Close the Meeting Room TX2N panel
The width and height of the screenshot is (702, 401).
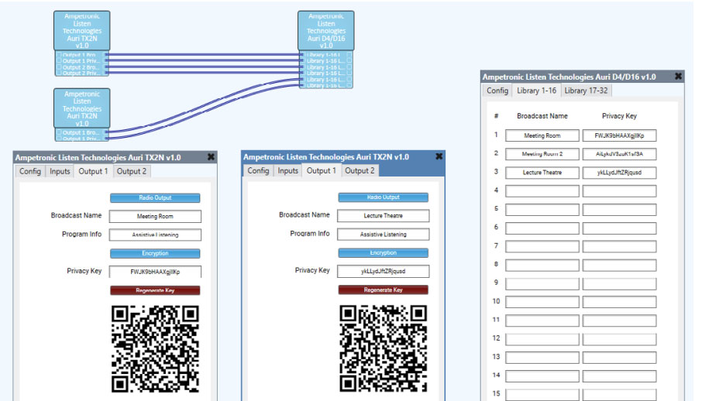point(212,156)
